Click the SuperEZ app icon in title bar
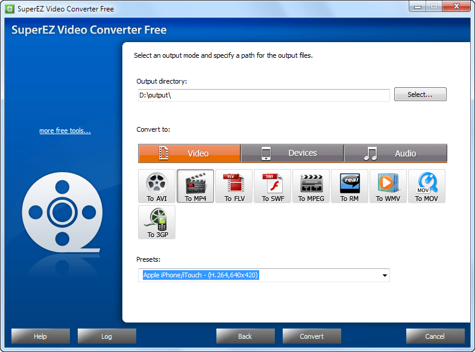Screen dimensions: 475x352 (10, 9)
